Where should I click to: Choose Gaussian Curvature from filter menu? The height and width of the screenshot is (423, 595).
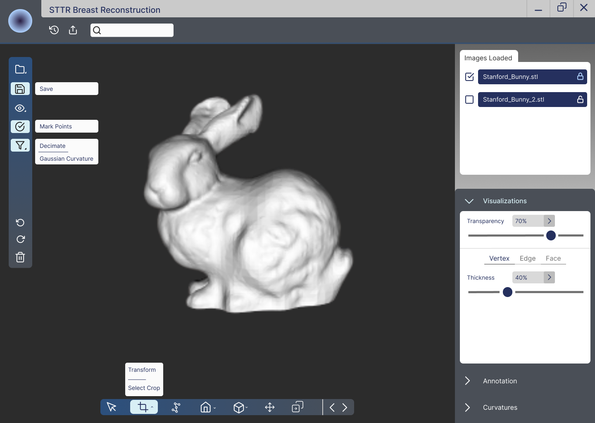(x=67, y=159)
